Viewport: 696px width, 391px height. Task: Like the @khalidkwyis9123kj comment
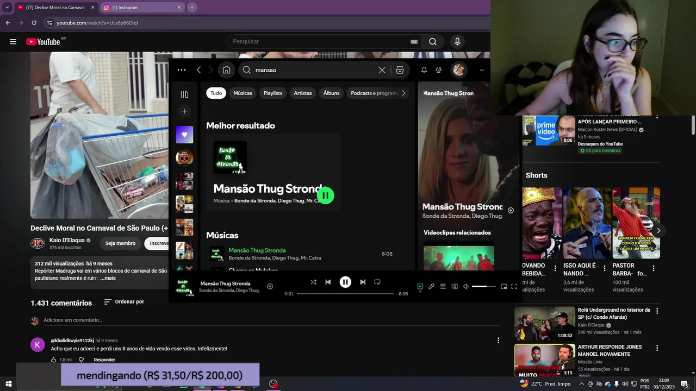[54, 360]
